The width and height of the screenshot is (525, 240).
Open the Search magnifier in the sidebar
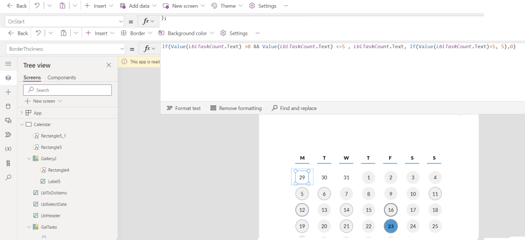point(8,177)
